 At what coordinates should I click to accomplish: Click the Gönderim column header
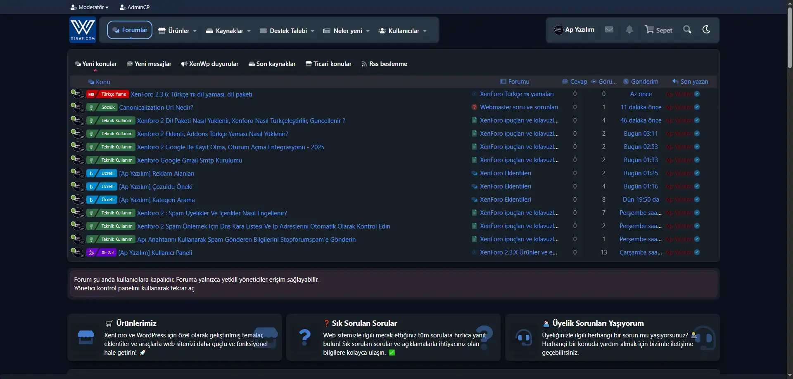click(x=641, y=82)
